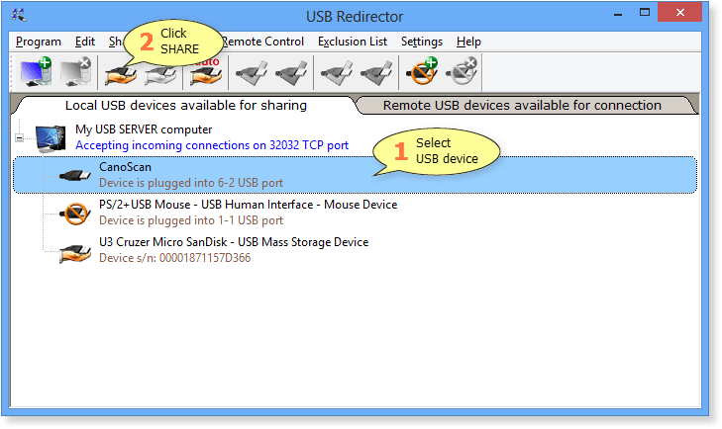
Task: Click the auto share USB device icon
Action: [206, 72]
